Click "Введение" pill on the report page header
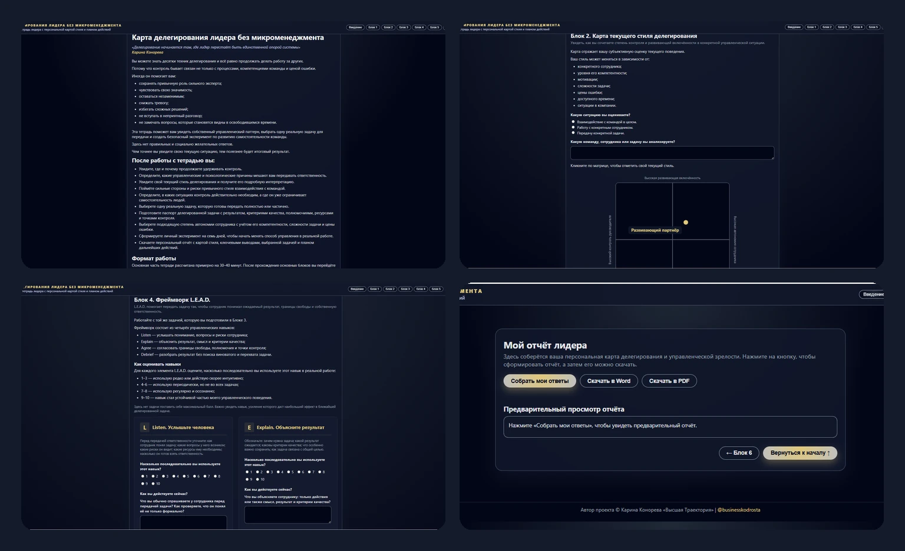The height and width of the screenshot is (551, 905). (873, 294)
